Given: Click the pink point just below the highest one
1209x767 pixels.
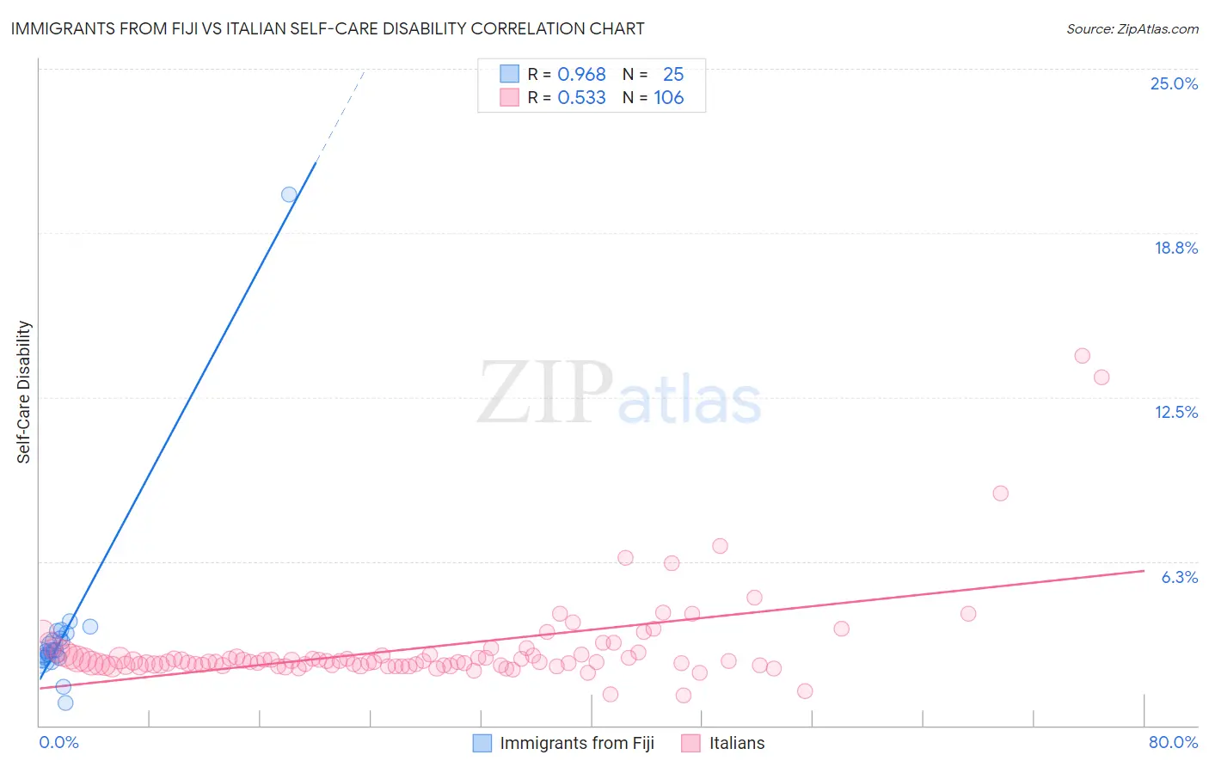Looking at the screenshot, I should [1102, 377].
